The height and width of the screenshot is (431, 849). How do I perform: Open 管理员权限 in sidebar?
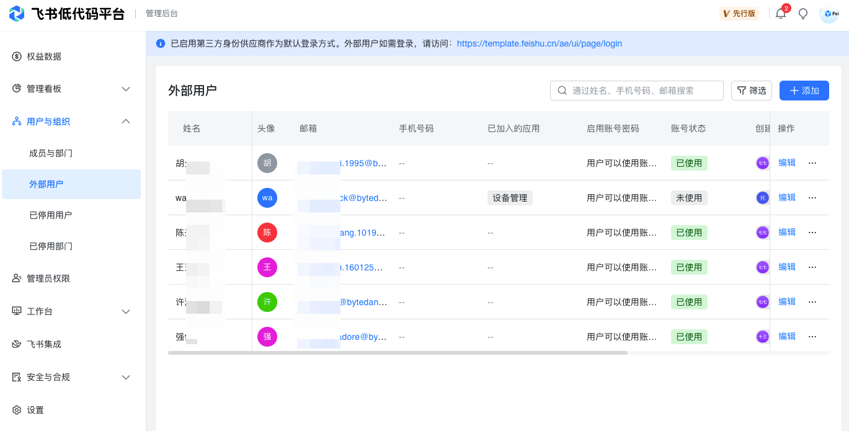click(48, 278)
